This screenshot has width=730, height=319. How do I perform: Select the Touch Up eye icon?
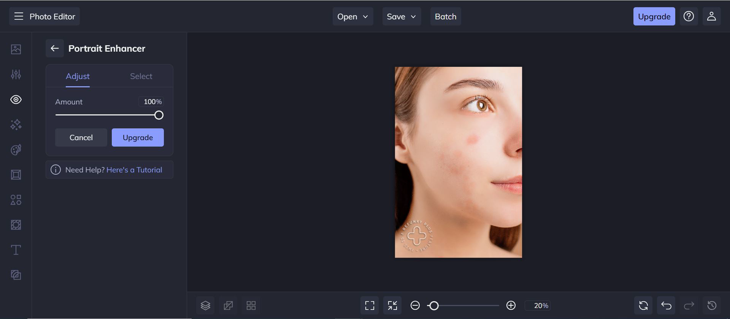[x=16, y=100]
